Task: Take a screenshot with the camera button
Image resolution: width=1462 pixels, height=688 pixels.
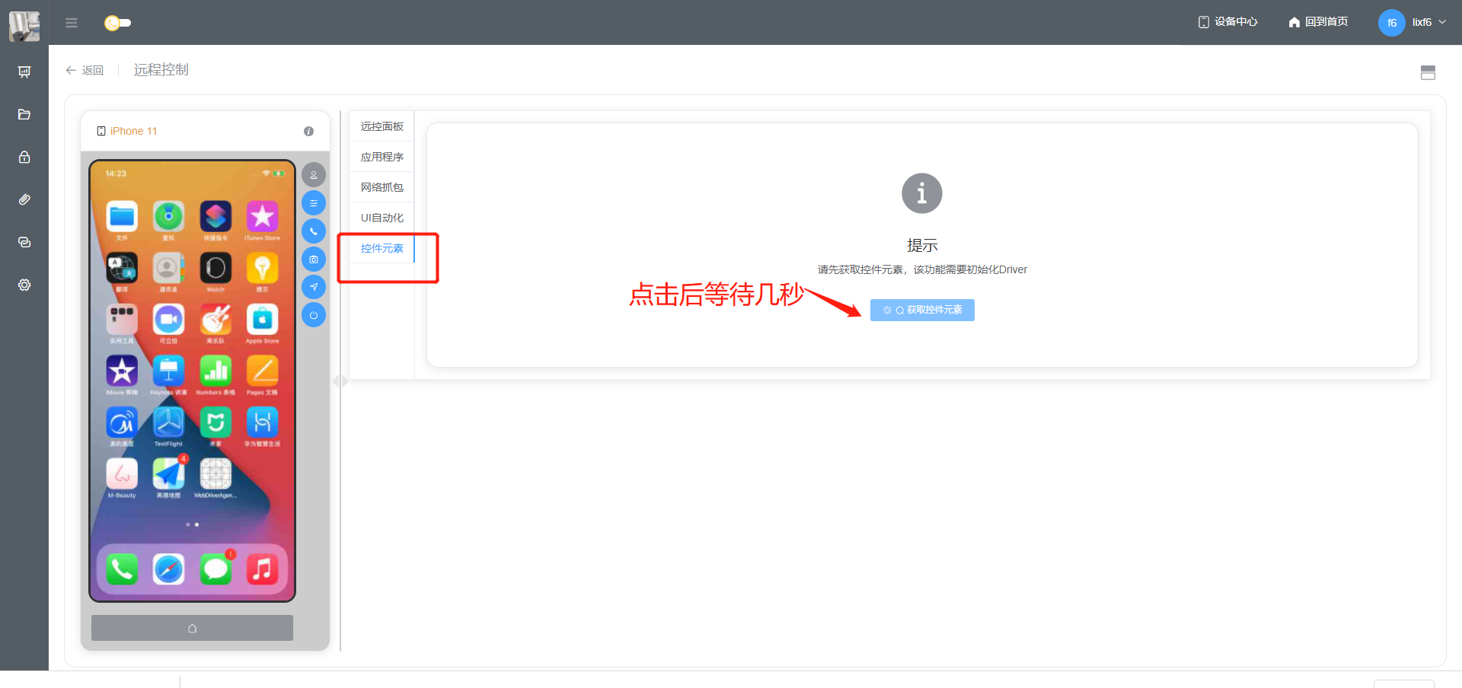Action: [314, 260]
